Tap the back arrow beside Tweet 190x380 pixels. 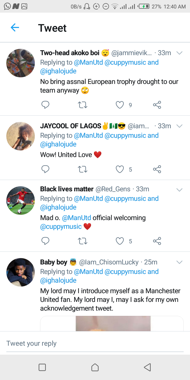[x=15, y=27]
